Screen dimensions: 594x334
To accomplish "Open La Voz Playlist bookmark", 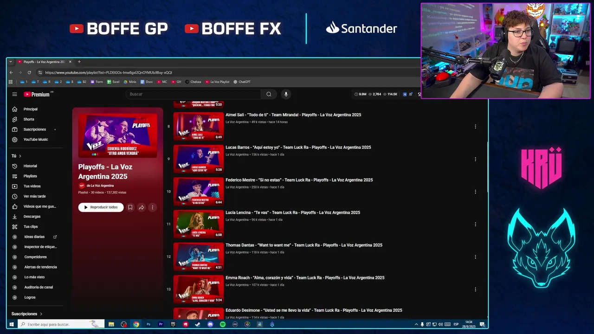I will click(217, 82).
